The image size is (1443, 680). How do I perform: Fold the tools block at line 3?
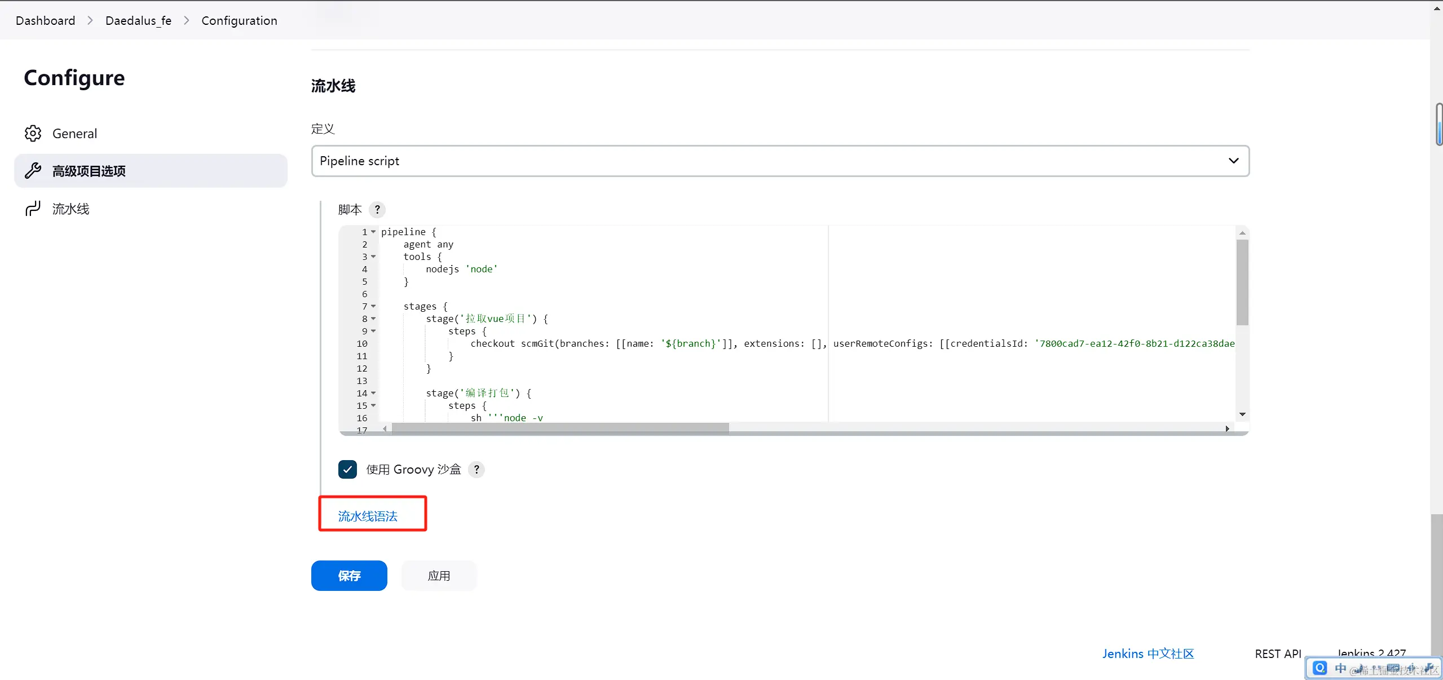pos(373,257)
